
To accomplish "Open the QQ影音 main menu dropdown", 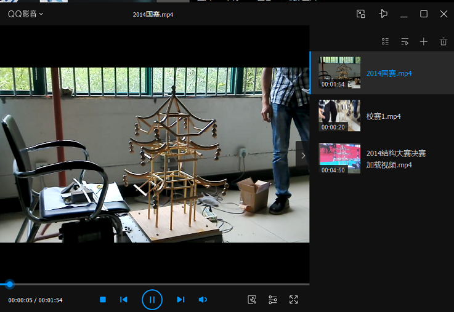I will pyautogui.click(x=25, y=14).
